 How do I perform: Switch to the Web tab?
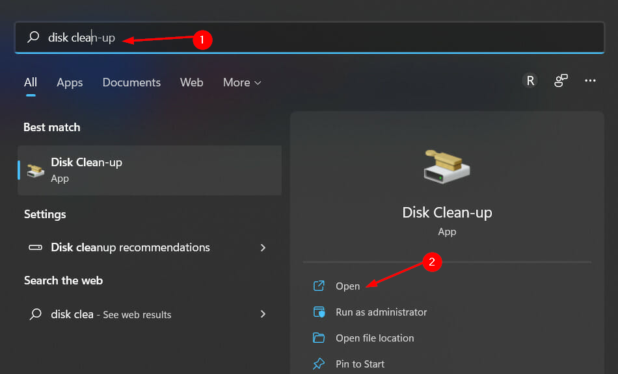click(x=191, y=82)
